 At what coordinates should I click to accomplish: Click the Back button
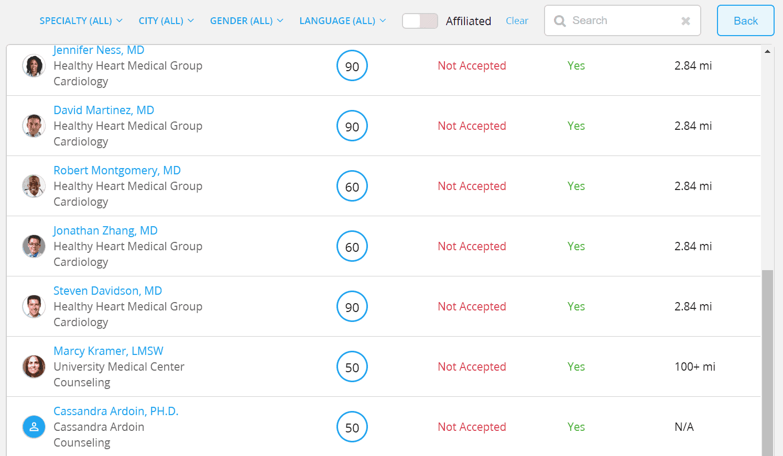tap(745, 20)
